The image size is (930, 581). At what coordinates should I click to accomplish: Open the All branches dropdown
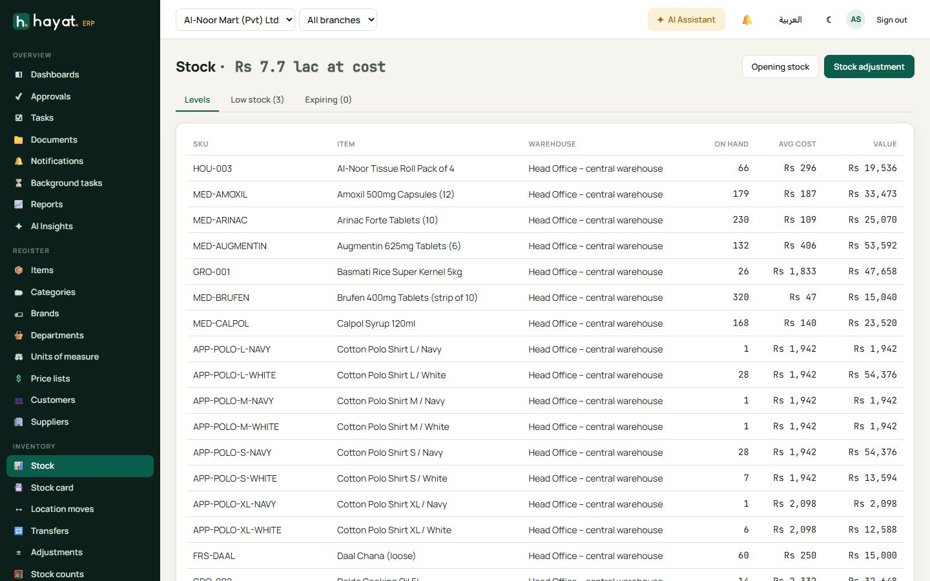pos(338,20)
